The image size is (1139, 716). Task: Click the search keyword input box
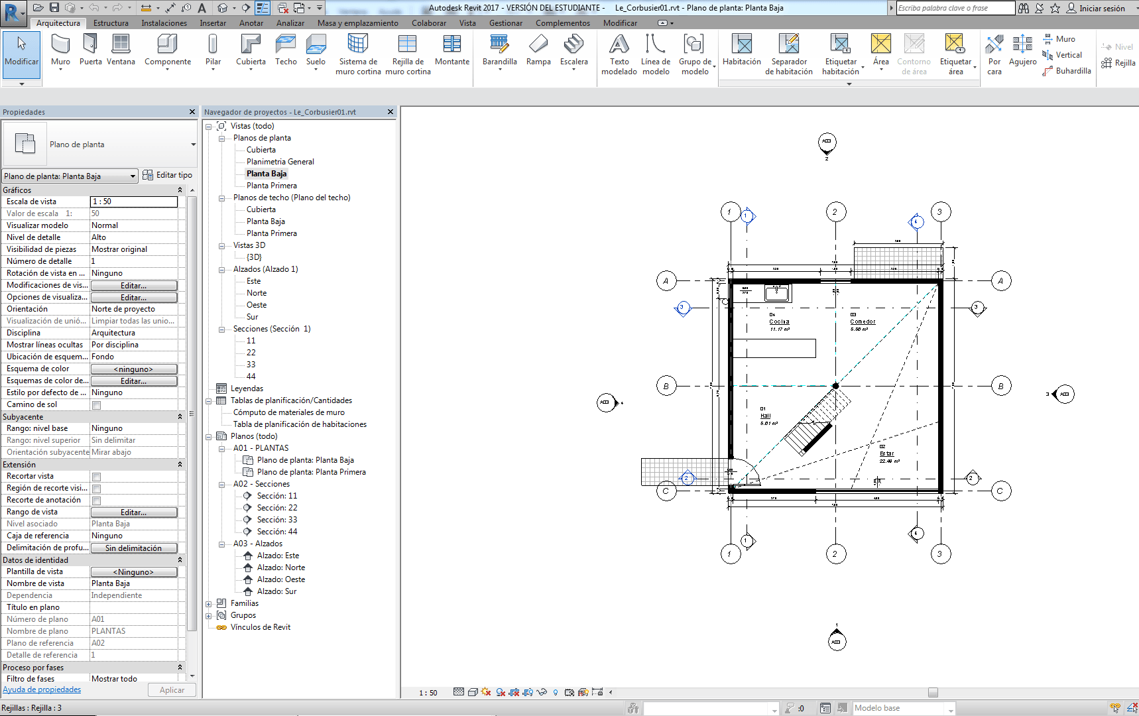click(955, 8)
